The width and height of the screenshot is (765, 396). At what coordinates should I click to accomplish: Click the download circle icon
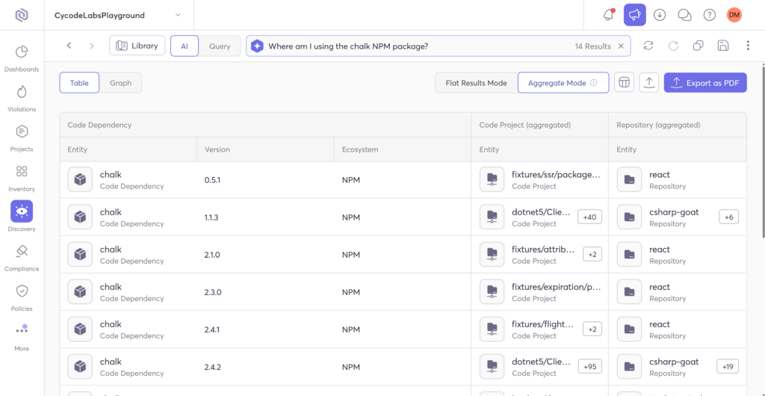[x=660, y=15]
